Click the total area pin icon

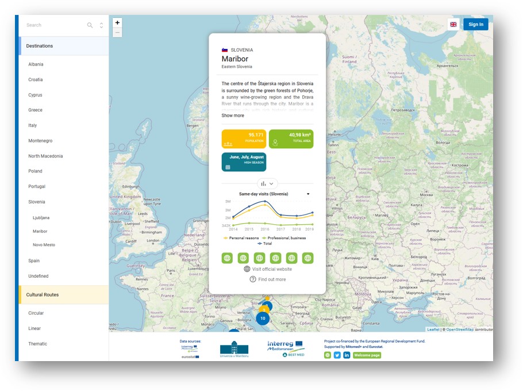[x=275, y=143]
